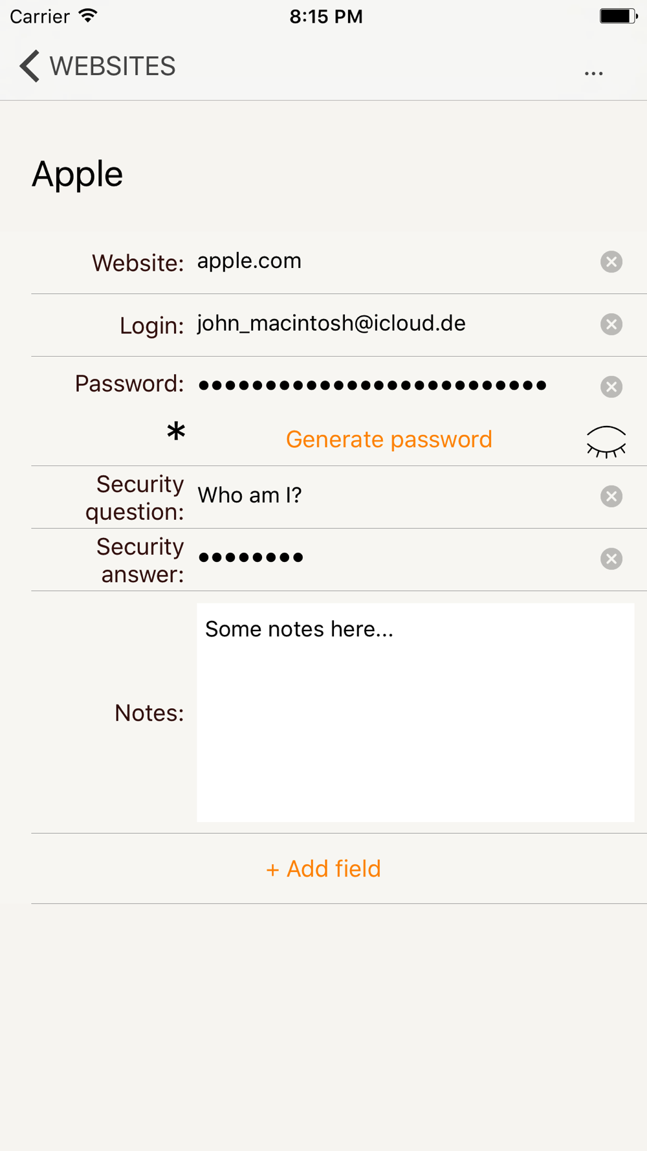Clear the Security question field x icon
Viewport: 647px width, 1151px height.
(x=611, y=497)
